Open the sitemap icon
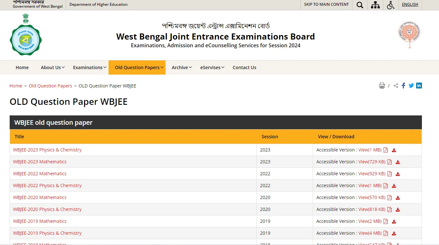Image resolution: width=439 pixels, height=245 pixels. pos(375,5)
